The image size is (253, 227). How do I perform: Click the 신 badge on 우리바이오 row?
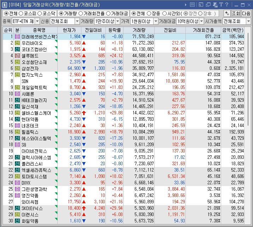[x=17, y=43]
